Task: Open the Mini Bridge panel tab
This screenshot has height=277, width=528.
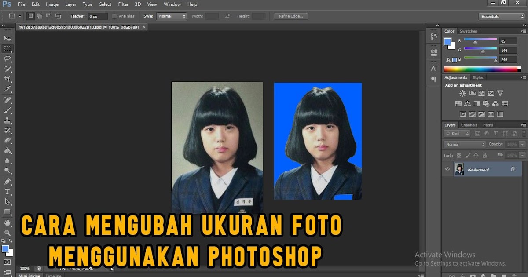Action: click(x=30, y=275)
